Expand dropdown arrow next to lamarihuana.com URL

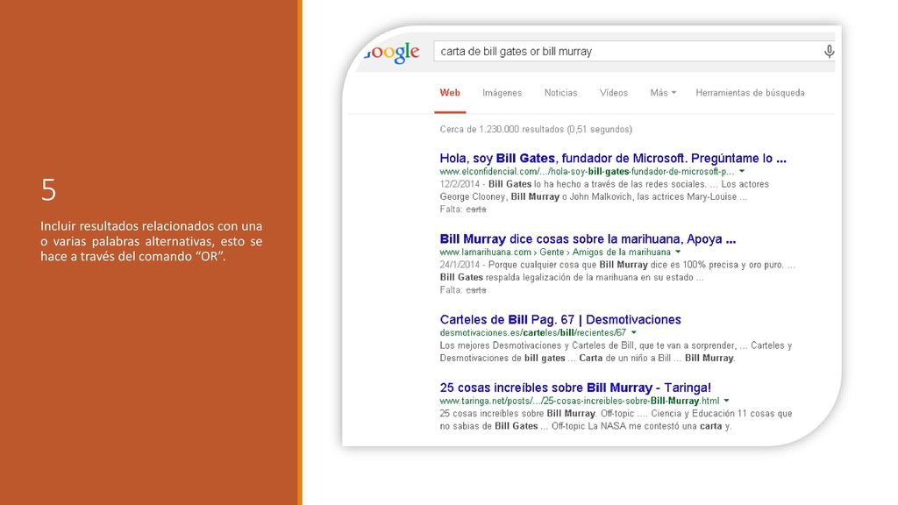678,252
